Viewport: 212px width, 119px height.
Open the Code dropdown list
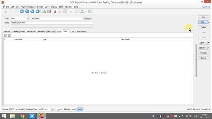27,19
